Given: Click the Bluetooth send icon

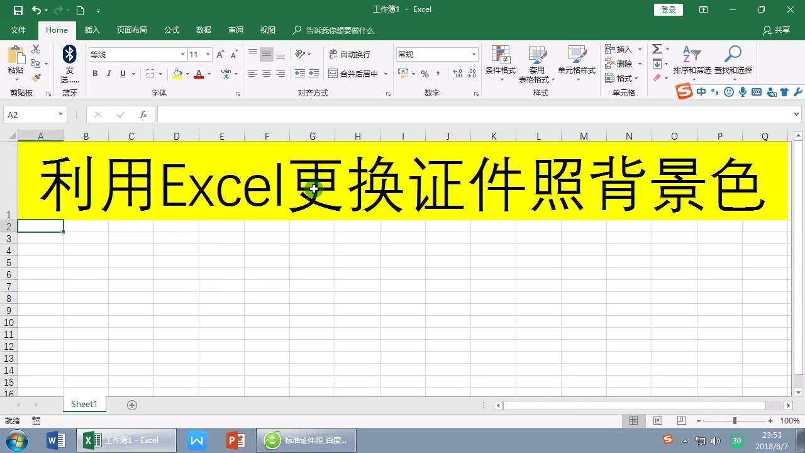Looking at the screenshot, I should pos(69,54).
